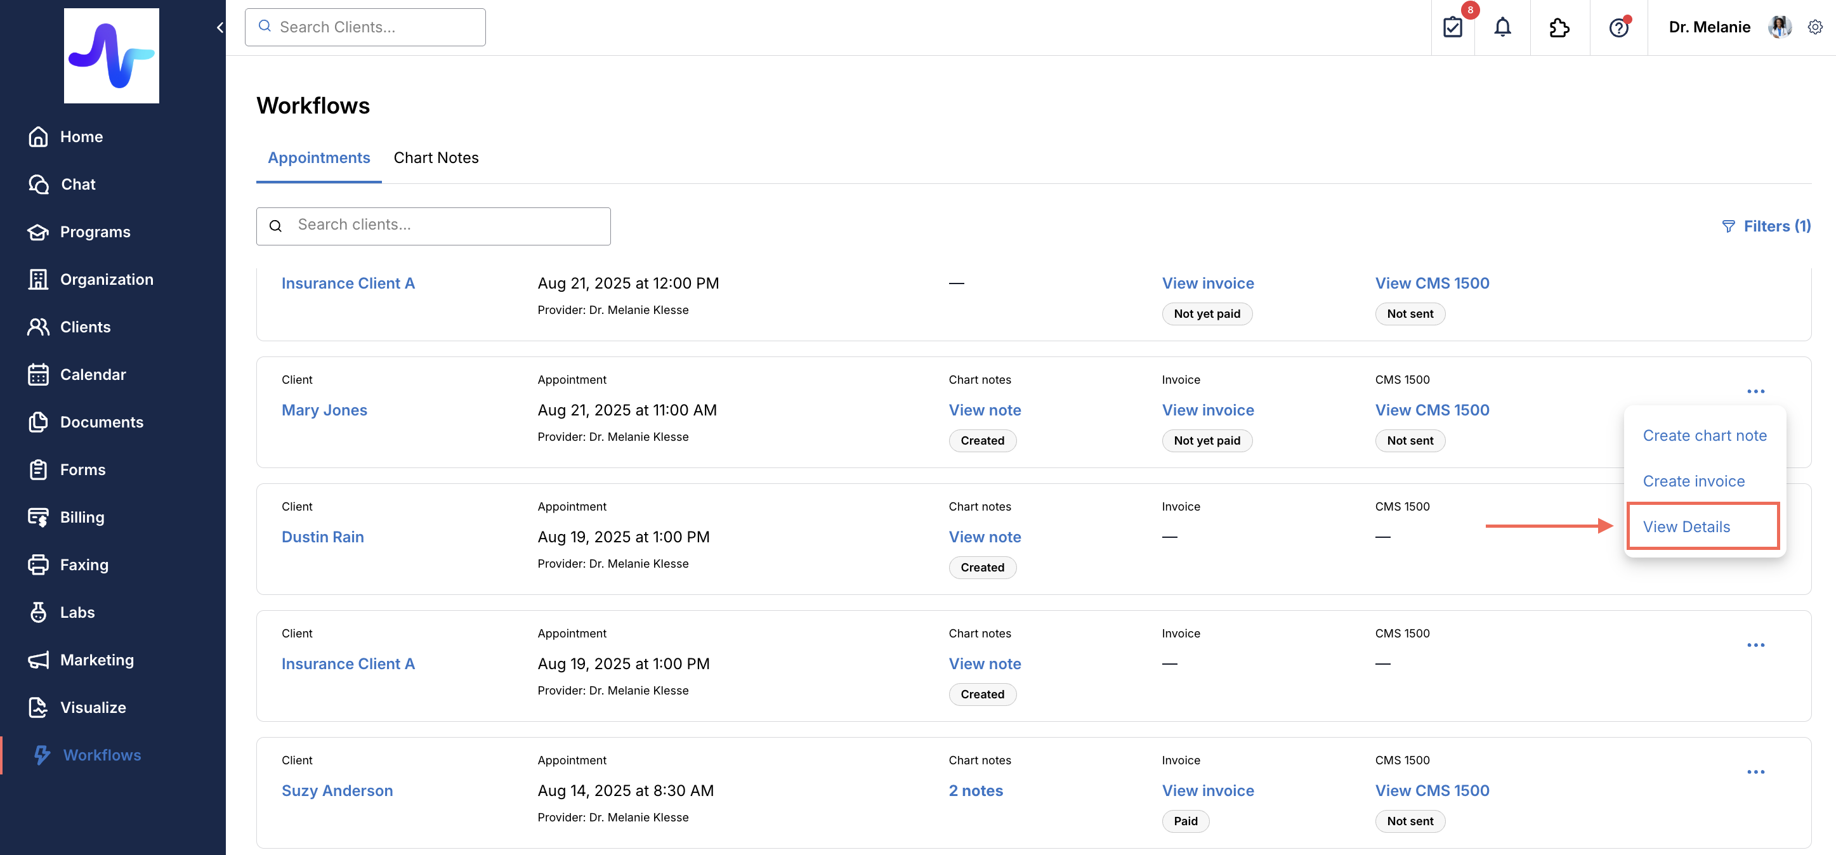
Task: Click the help question mark icon
Action: click(x=1618, y=27)
